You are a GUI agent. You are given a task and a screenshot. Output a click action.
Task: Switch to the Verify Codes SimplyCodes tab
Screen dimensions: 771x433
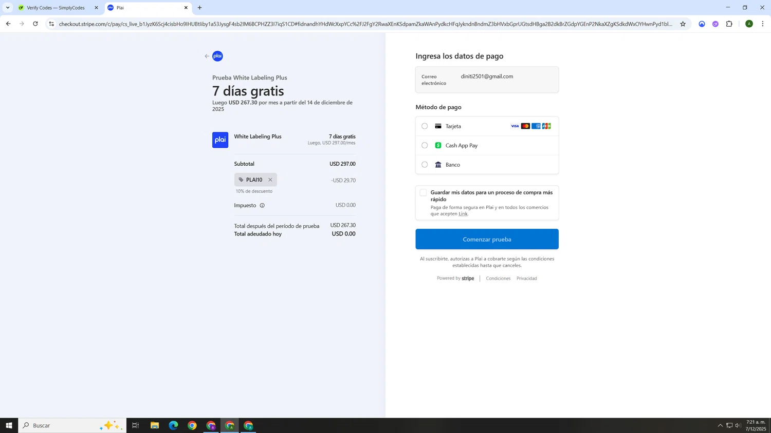[56, 8]
